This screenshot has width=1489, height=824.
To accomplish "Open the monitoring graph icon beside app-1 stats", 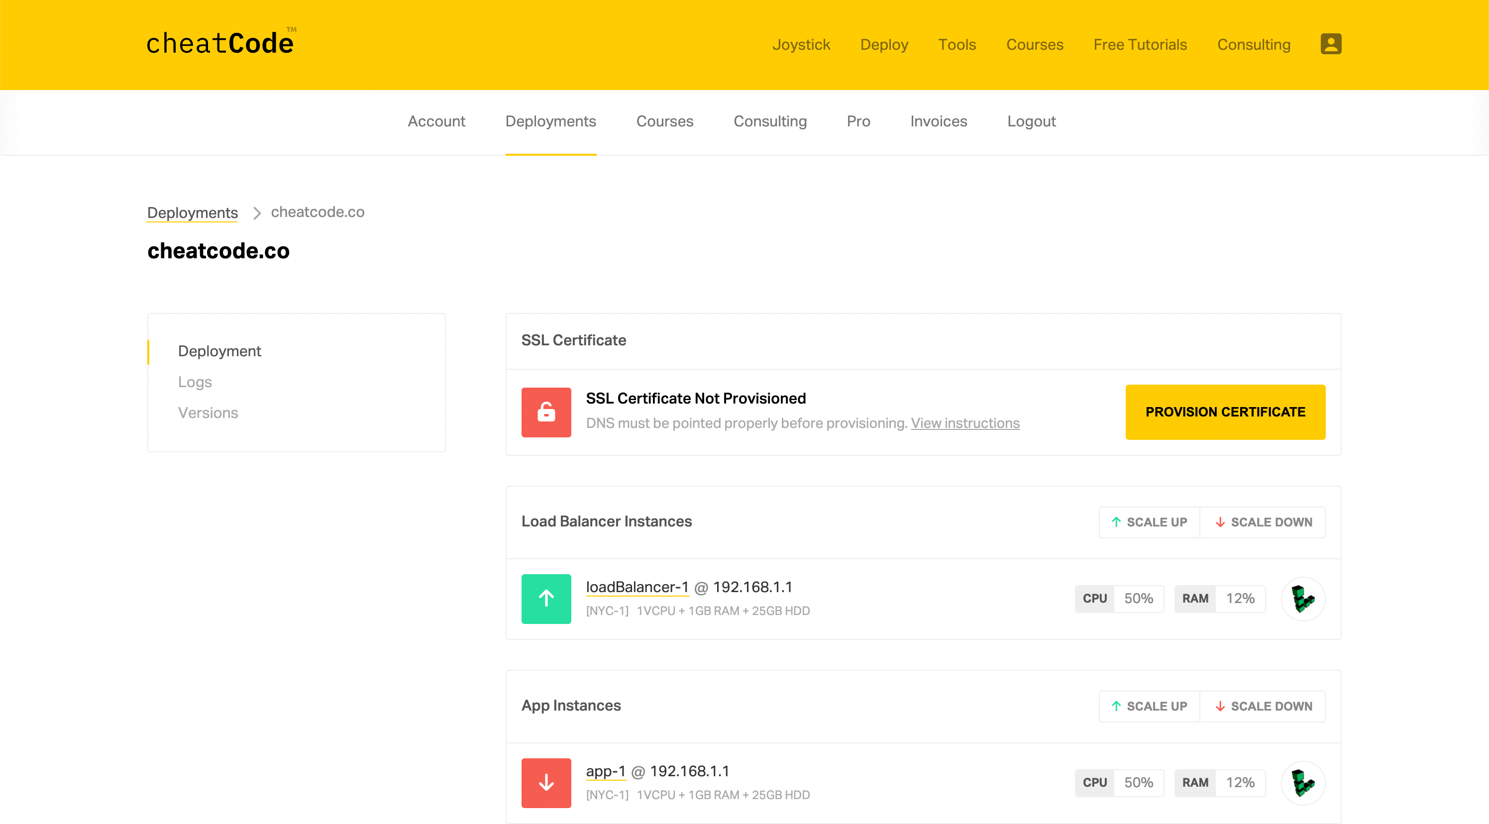I will coord(1303,782).
